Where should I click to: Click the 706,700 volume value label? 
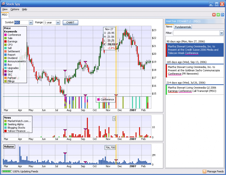[x=110, y=147]
